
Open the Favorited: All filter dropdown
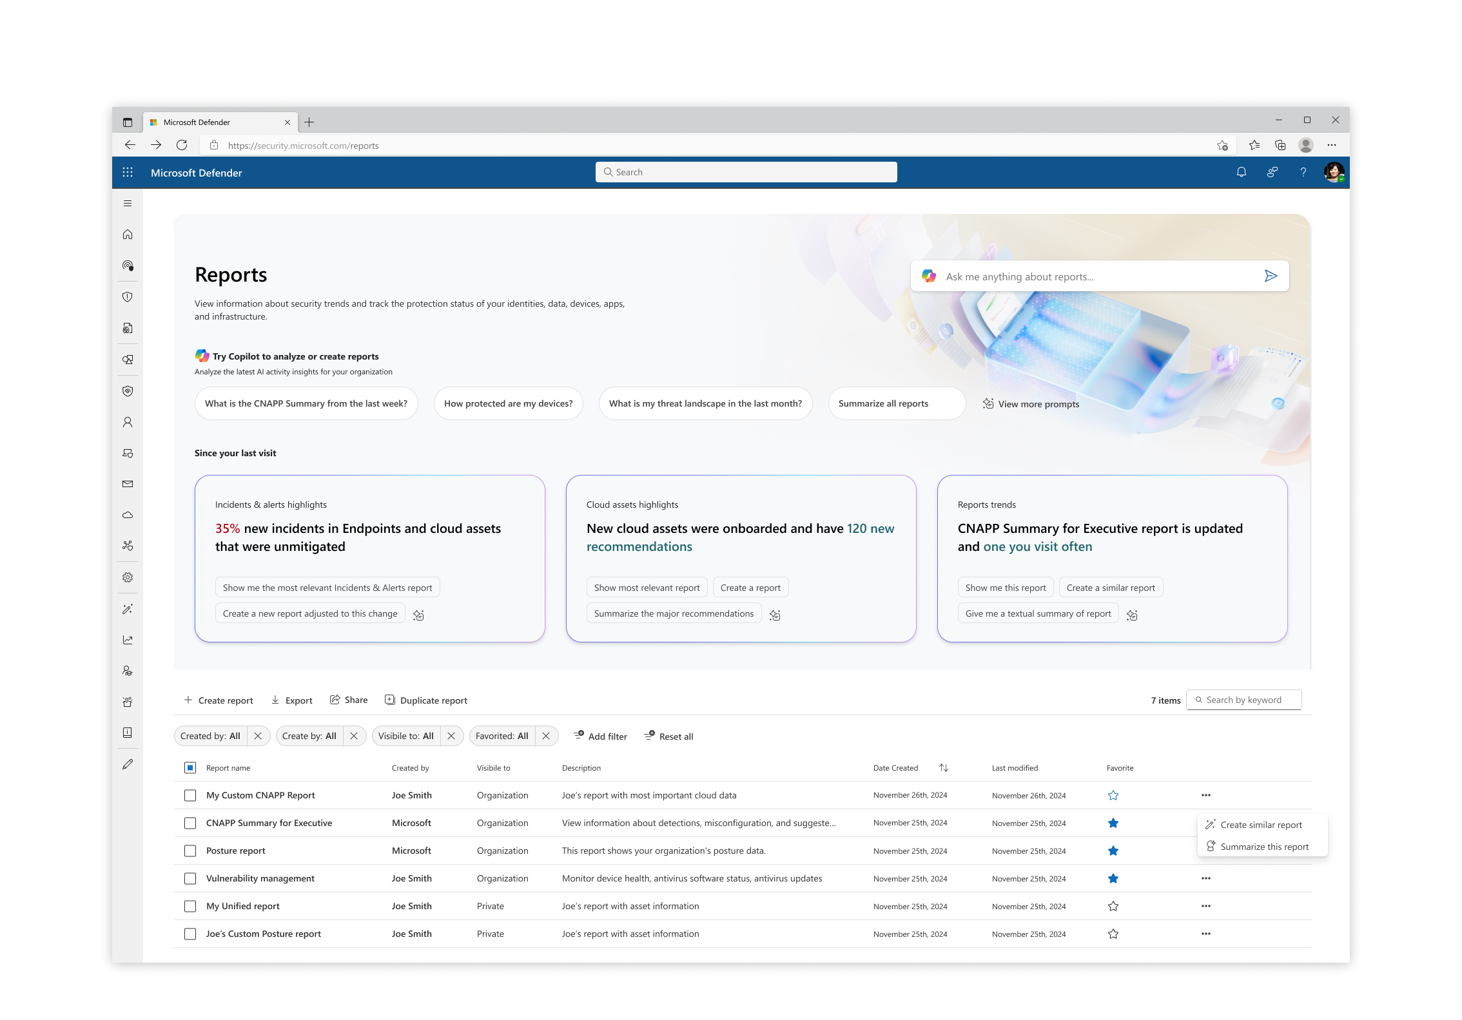coord(502,736)
